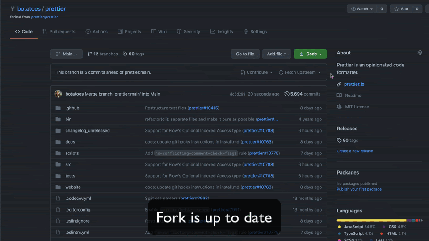
Task: Open the Main branch dropdown
Action: click(67, 54)
